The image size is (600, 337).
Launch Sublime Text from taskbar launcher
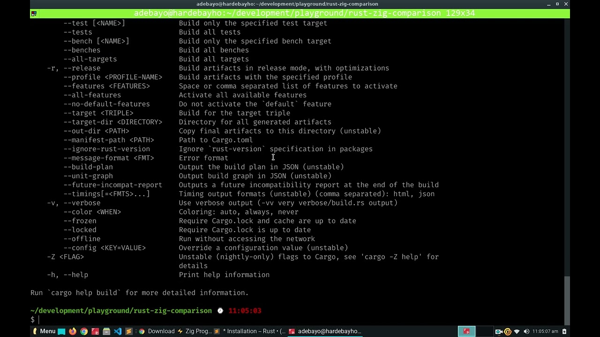(x=129, y=331)
